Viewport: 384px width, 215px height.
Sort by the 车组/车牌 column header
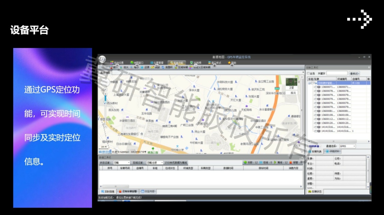click(322, 79)
